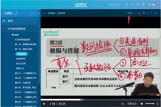Adjust the volume slider
Viewport: 161px width, 107px height.
click(x=150, y=104)
